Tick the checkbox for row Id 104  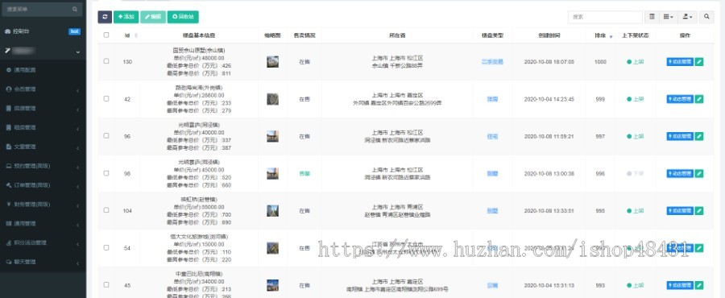pos(106,209)
